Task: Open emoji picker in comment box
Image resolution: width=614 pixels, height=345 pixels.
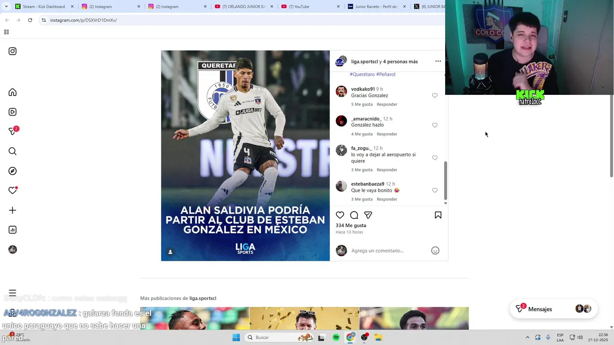Action: coord(435,250)
